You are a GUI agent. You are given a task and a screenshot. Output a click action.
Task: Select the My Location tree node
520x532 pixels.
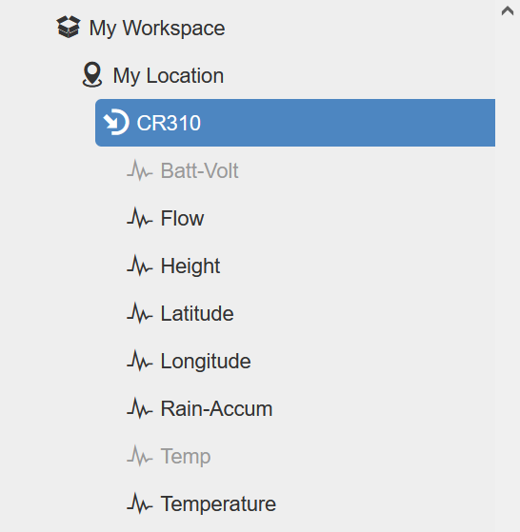click(169, 75)
